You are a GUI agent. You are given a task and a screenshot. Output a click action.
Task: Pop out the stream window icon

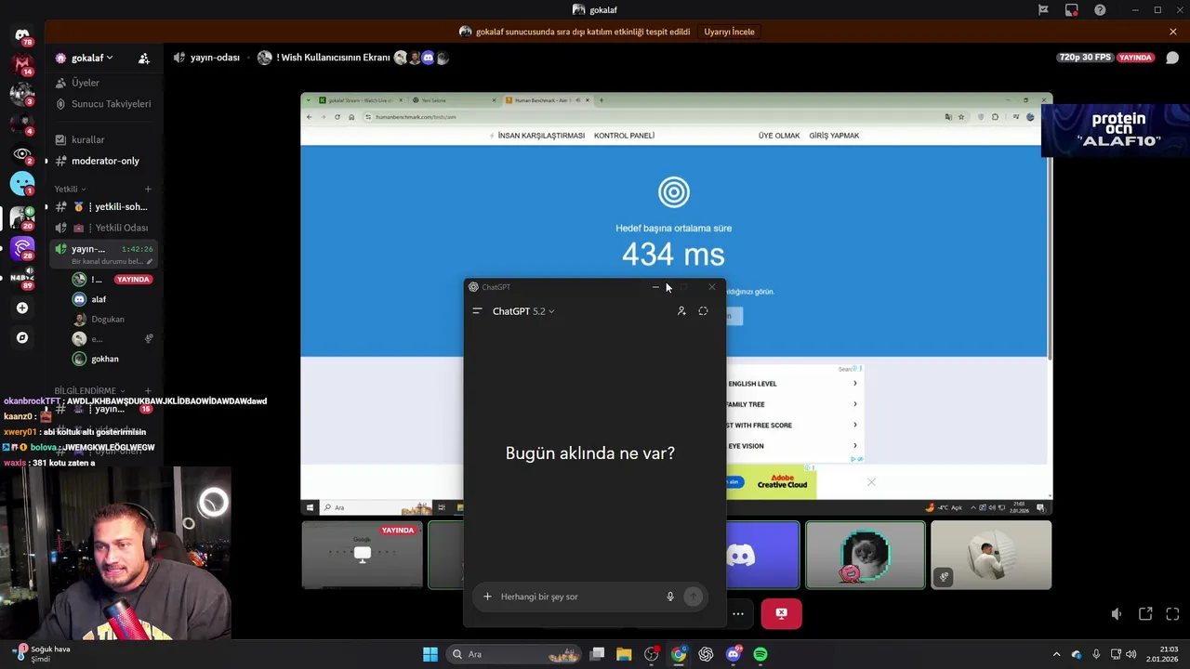coord(1145,614)
